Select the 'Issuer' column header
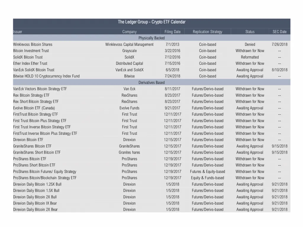The image size is (303, 227). (17, 32)
